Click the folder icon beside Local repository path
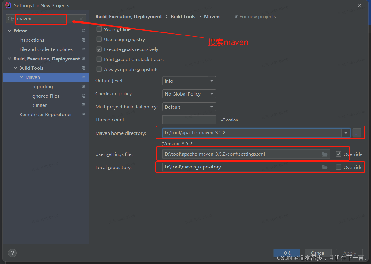Screen dimensions: 371x264 pyautogui.click(x=325, y=167)
